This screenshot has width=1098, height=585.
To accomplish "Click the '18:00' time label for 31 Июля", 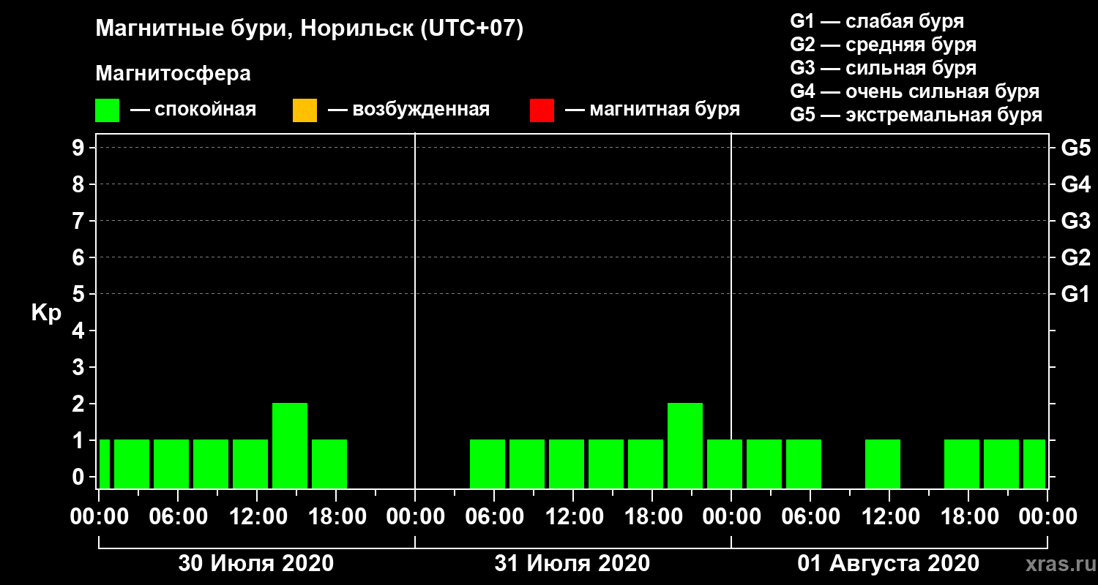I will click(x=652, y=517).
